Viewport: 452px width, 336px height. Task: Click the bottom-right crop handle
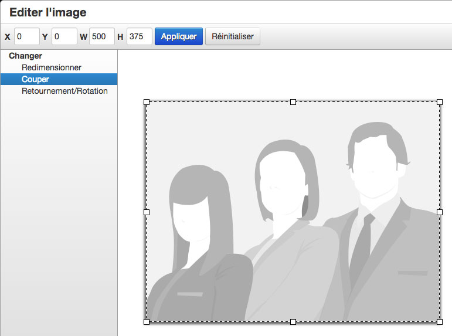click(440, 322)
